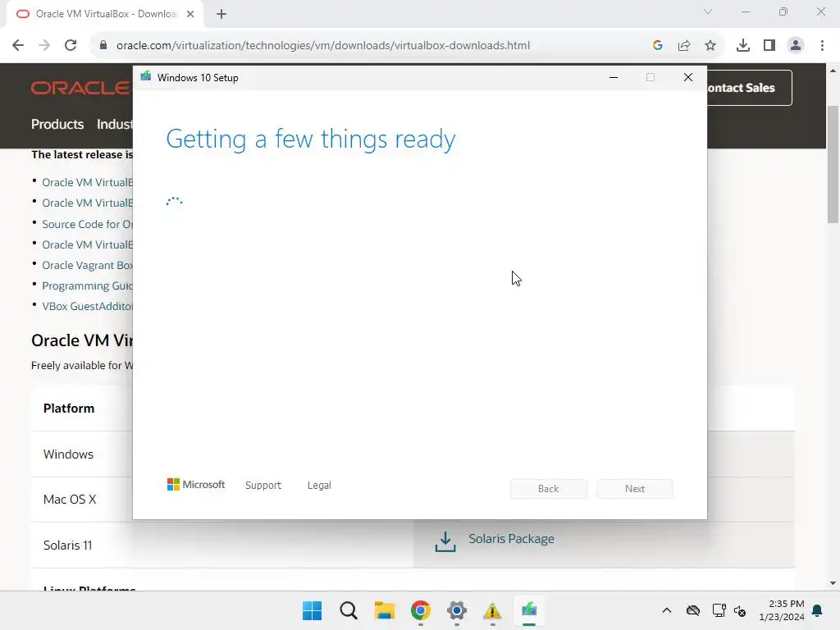Open the Source Code link in the list

point(87,225)
